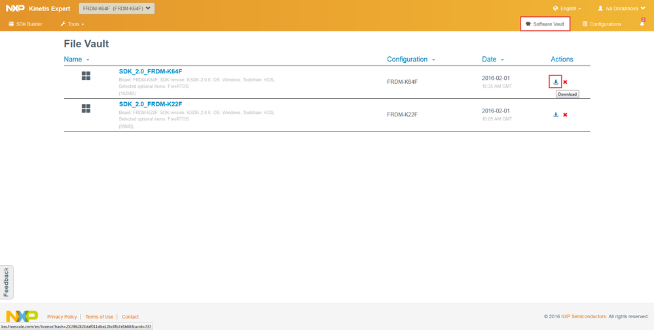
Task: Open the Tools dropdown menu
Action: pyautogui.click(x=72, y=24)
